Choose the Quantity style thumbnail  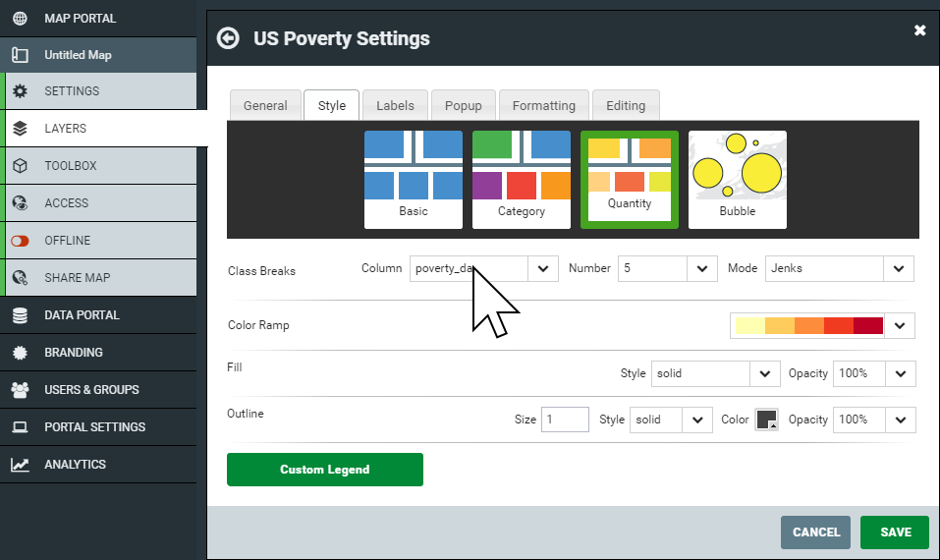pyautogui.click(x=630, y=179)
